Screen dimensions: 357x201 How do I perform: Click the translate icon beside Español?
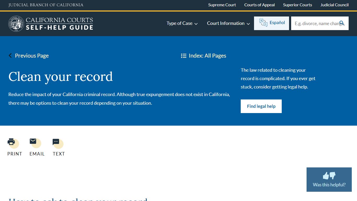[x=263, y=23]
